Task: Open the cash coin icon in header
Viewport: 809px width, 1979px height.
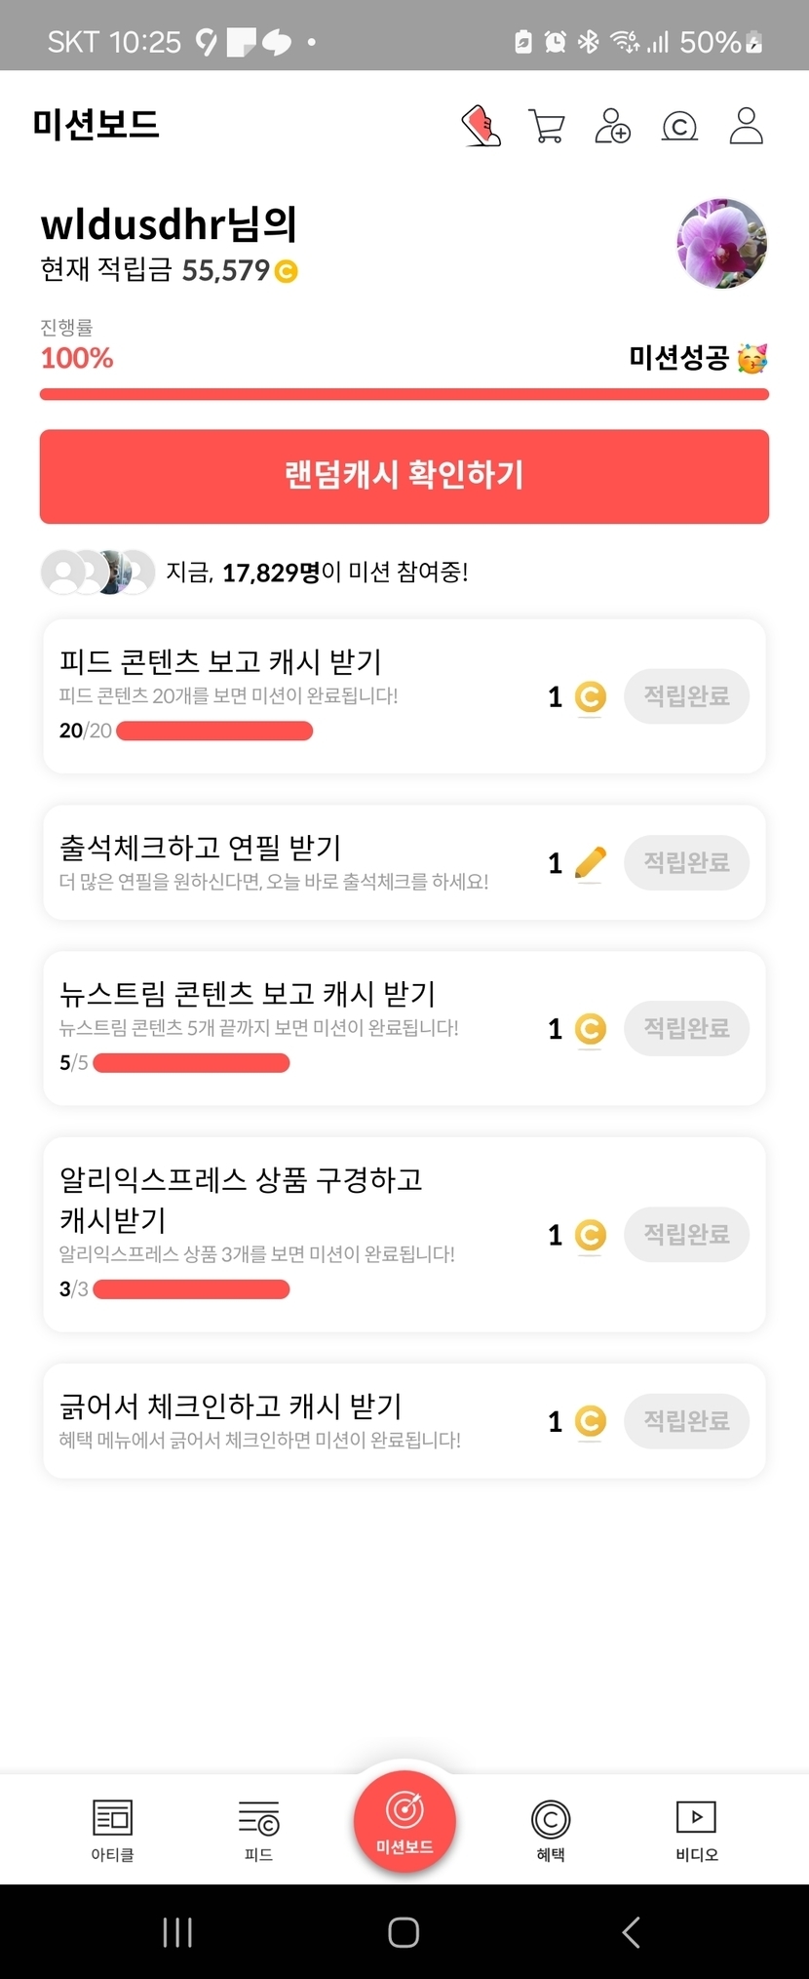Action: point(679,127)
